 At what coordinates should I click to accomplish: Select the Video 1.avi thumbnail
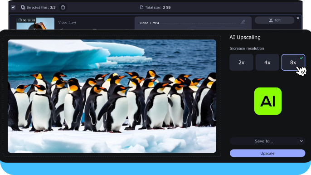pyautogui.click(x=35, y=24)
